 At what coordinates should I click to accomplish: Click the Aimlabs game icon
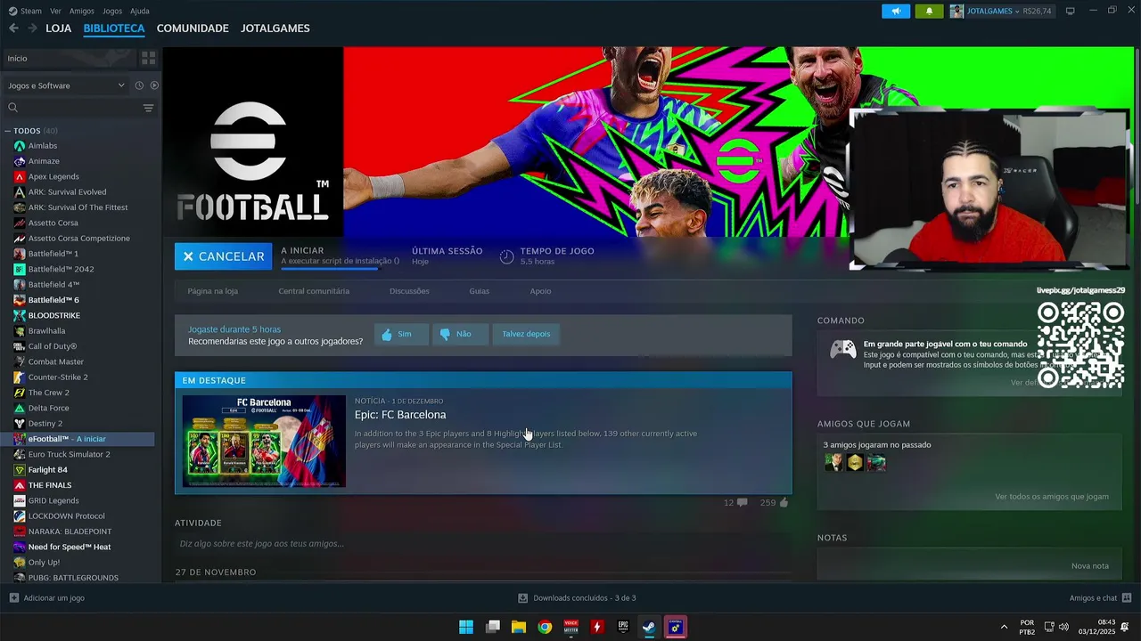20,146
